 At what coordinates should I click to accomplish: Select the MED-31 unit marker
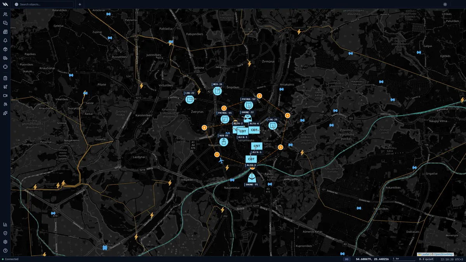coord(217,91)
